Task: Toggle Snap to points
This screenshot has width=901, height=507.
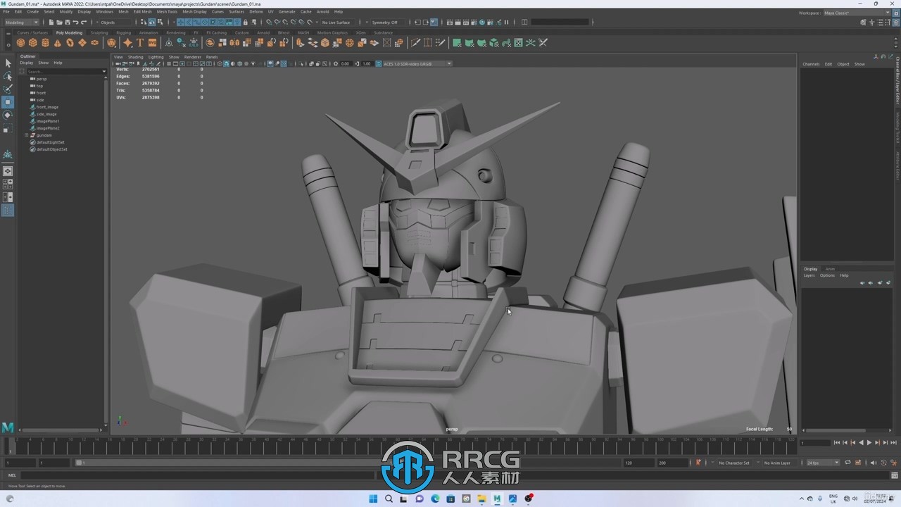Action: pyautogui.click(x=285, y=23)
